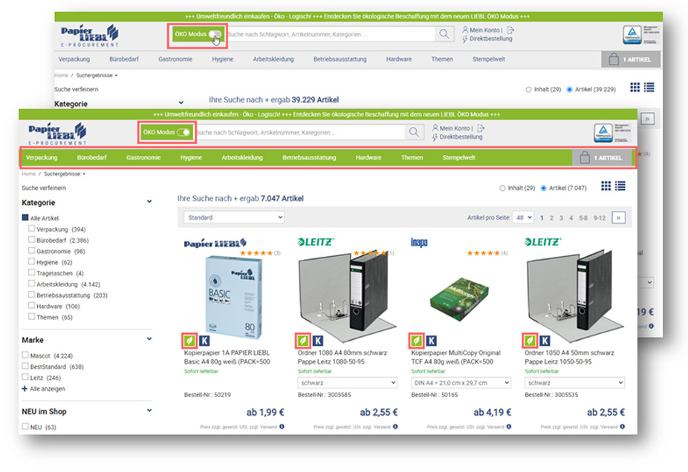Open Mein Konto link in front window
Image resolution: width=688 pixels, height=472 pixels.
455,128
